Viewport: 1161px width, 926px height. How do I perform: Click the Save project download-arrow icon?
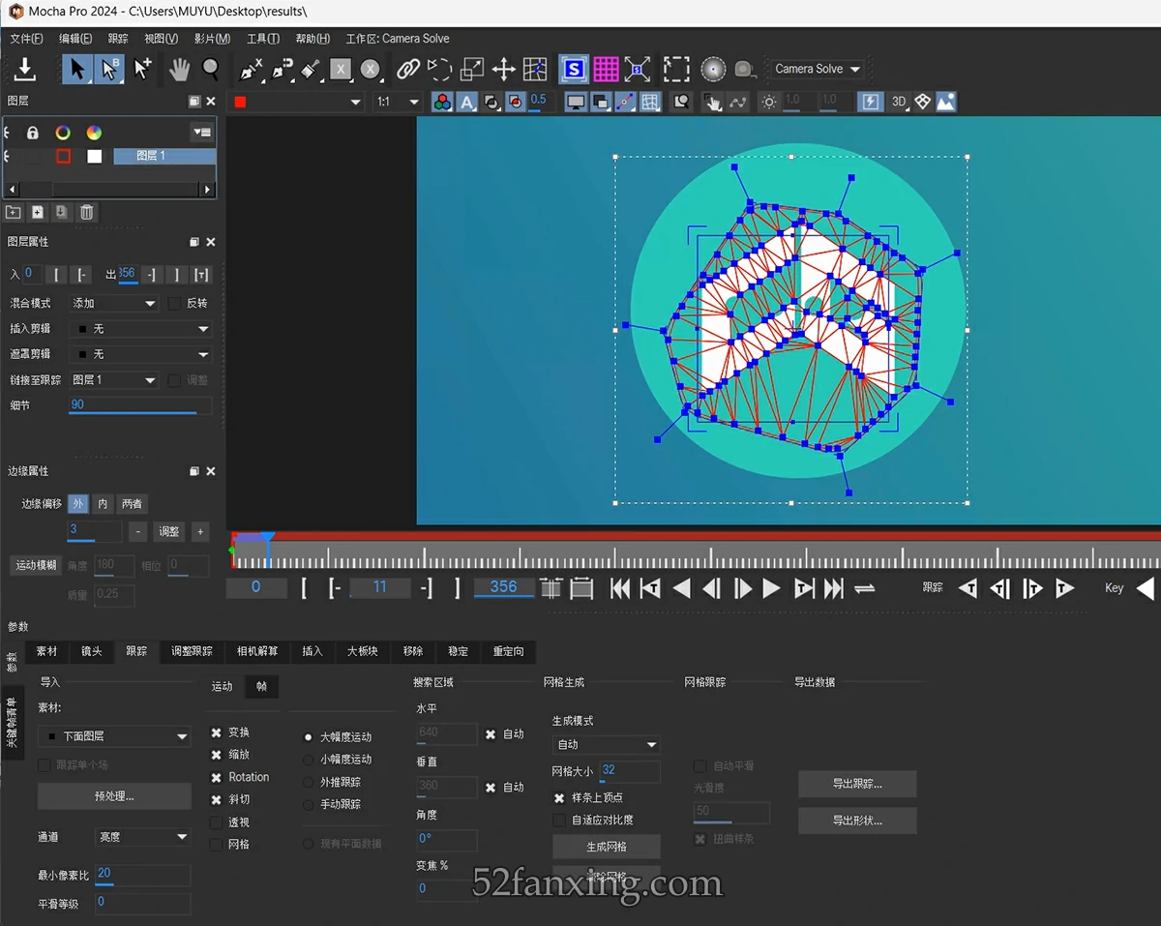pos(25,70)
